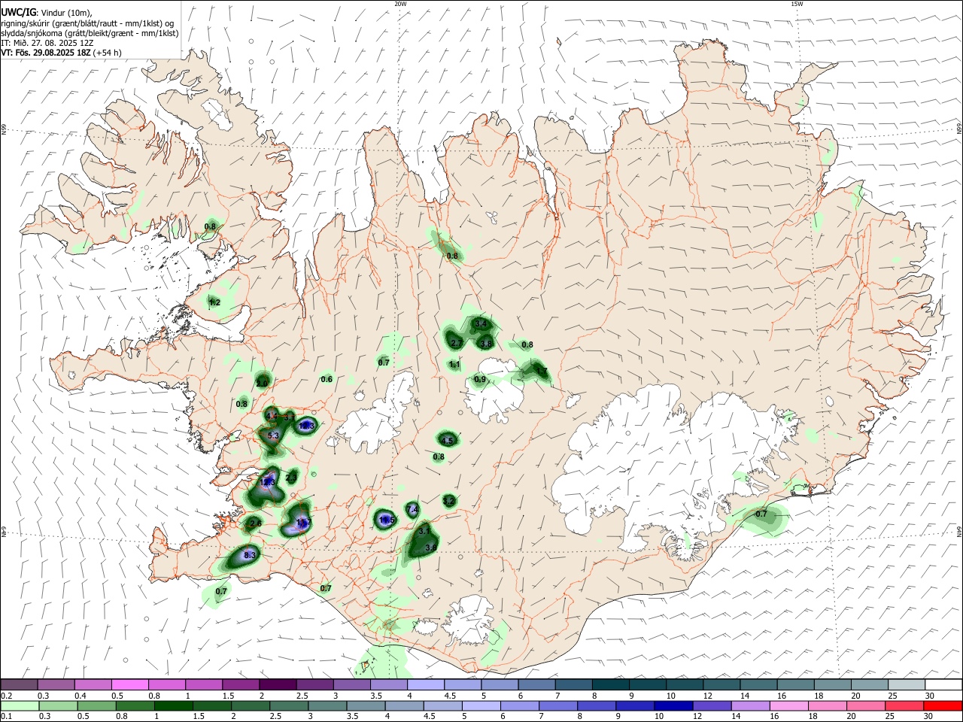Click the 5.3 precipitation value
This screenshot has height=722, width=963.
coord(273,435)
